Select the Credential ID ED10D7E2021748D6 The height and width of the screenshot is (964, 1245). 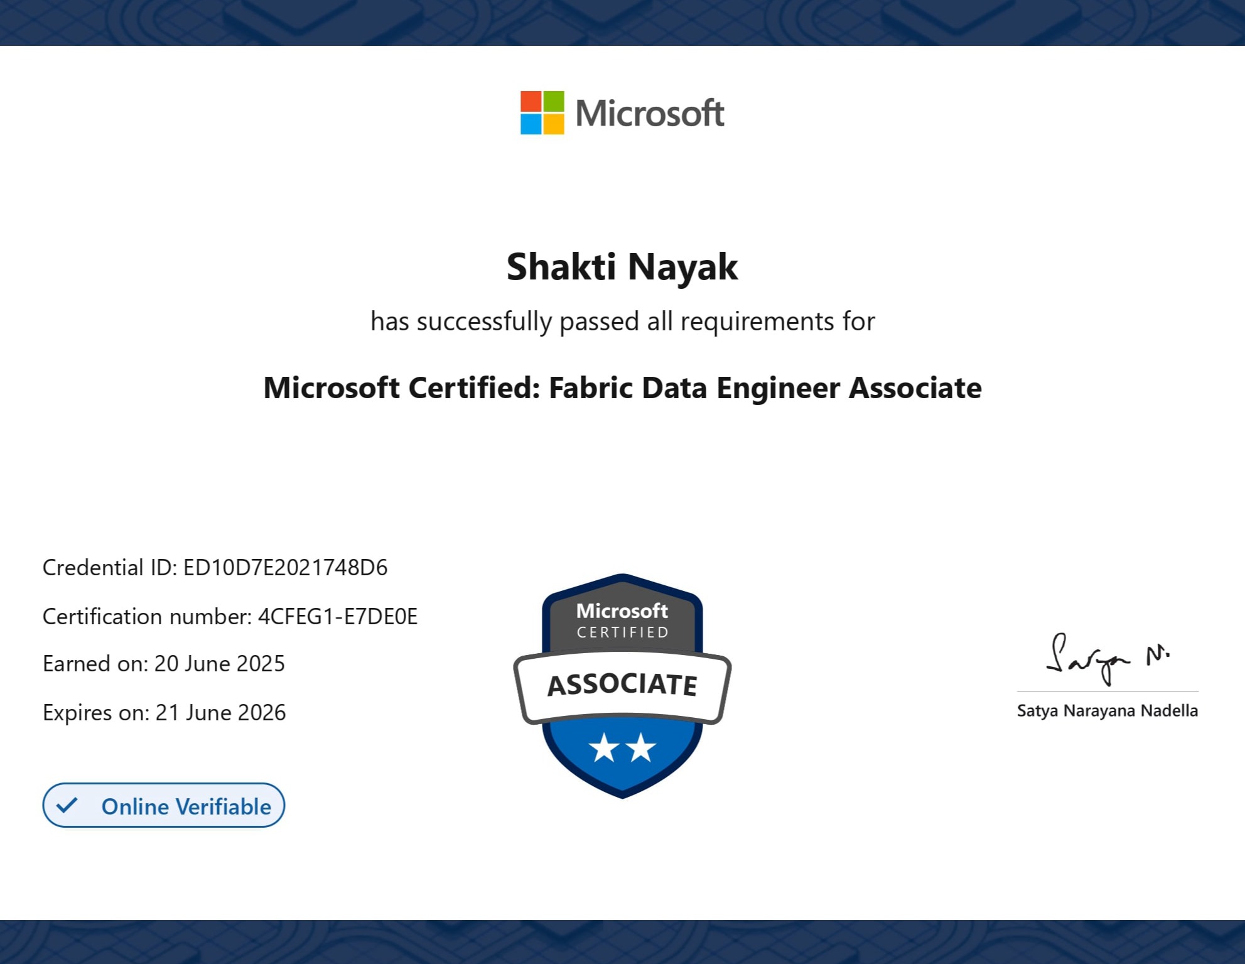(215, 567)
